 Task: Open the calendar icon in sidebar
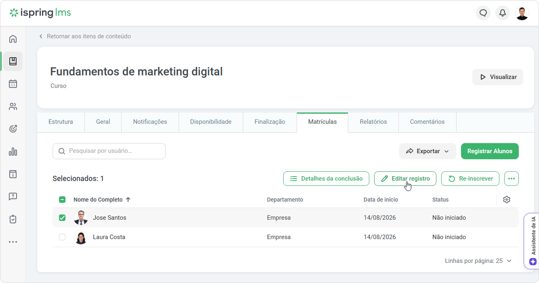[x=13, y=84]
